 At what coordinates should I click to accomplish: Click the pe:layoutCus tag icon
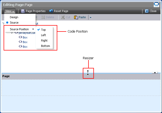pyautogui.click(x=16, y=33)
